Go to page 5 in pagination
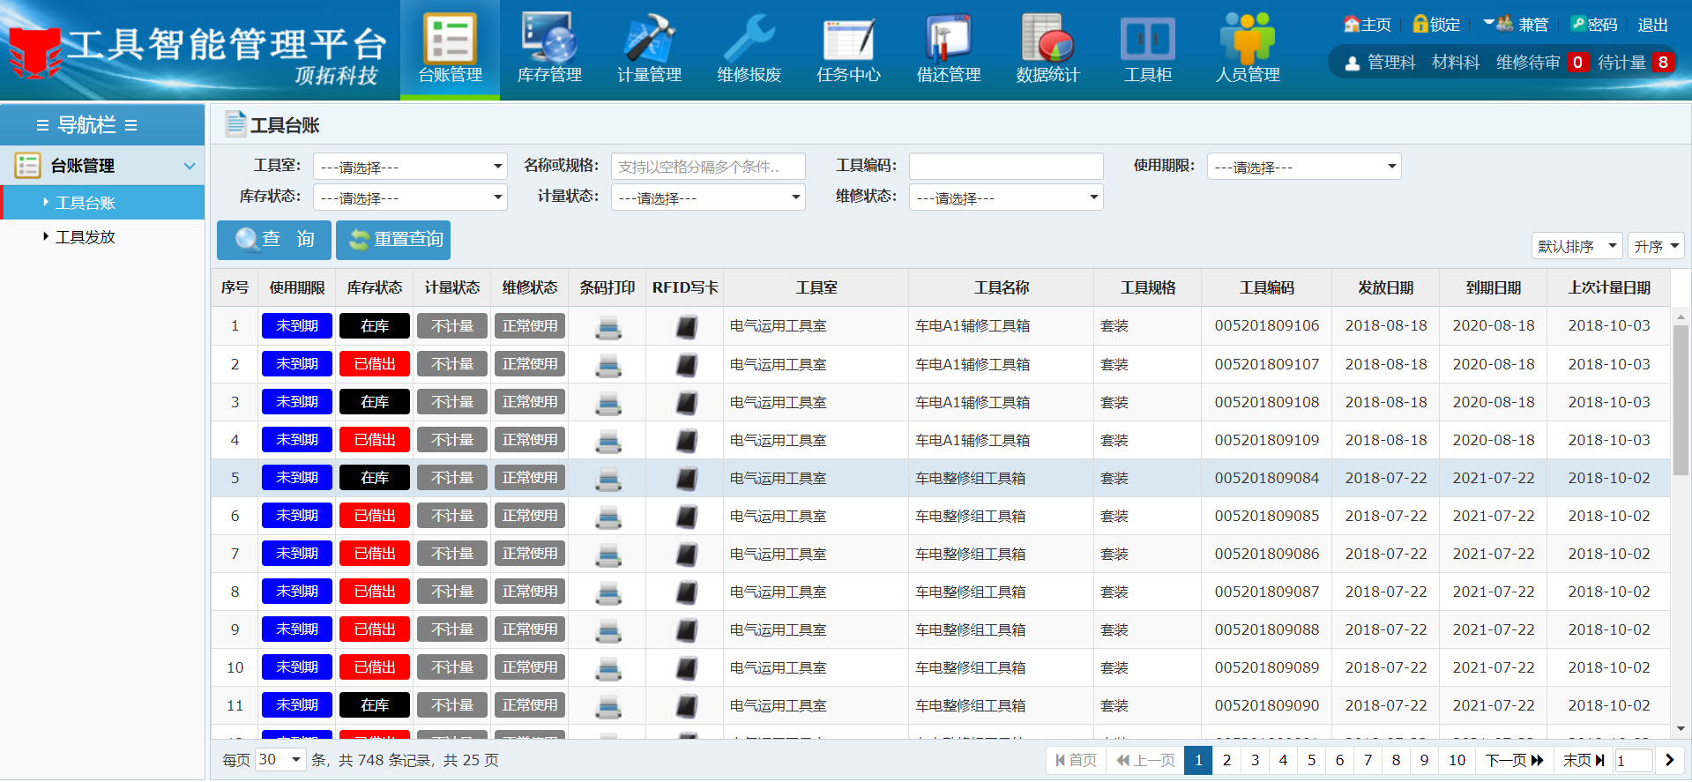The image size is (1692, 782). click(1311, 760)
